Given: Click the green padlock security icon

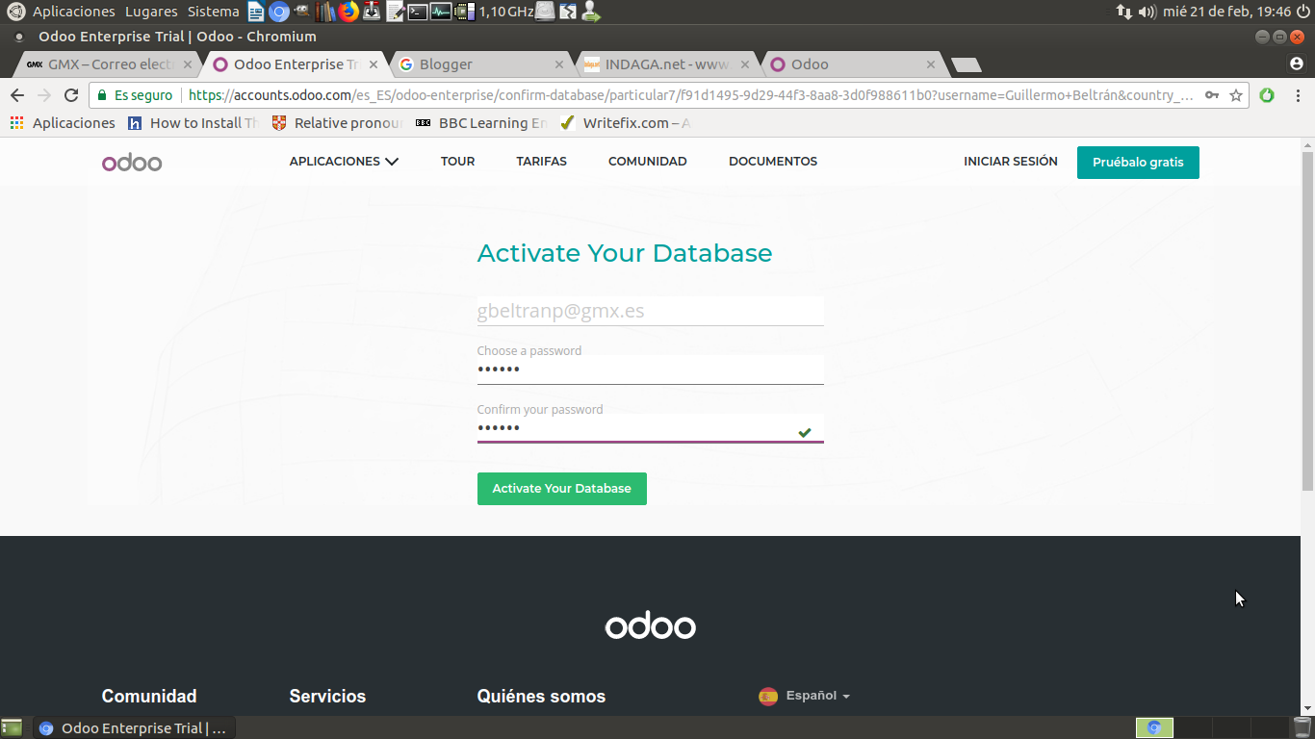Looking at the screenshot, I should (102, 95).
